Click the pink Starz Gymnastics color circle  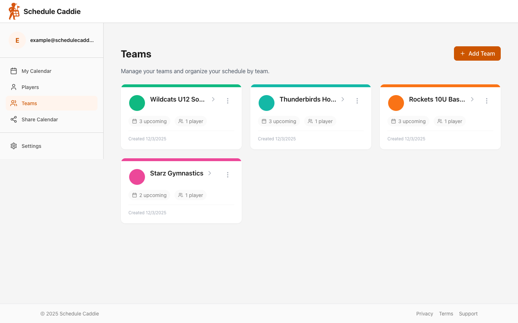[137, 177]
